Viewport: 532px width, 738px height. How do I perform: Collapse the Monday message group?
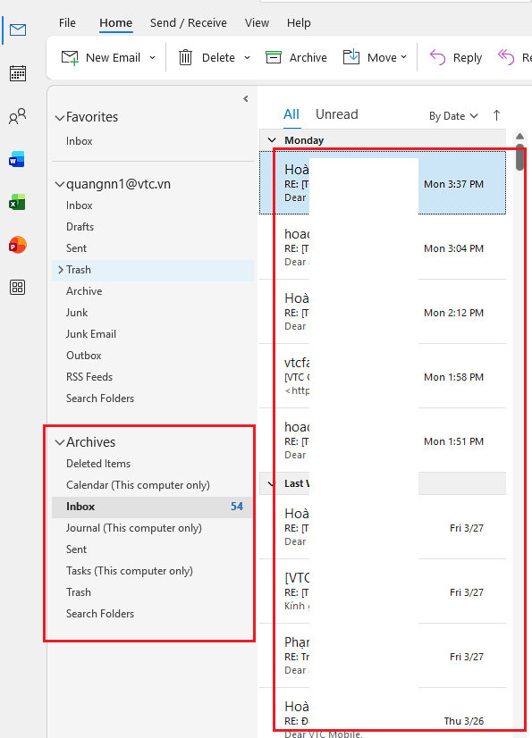[x=272, y=139]
